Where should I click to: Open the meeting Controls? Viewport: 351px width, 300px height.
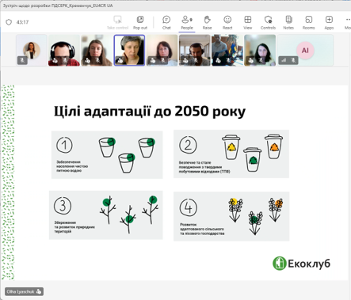268,22
